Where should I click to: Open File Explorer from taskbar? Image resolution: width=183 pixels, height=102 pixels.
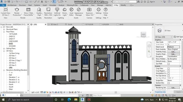[x=76, y=99]
